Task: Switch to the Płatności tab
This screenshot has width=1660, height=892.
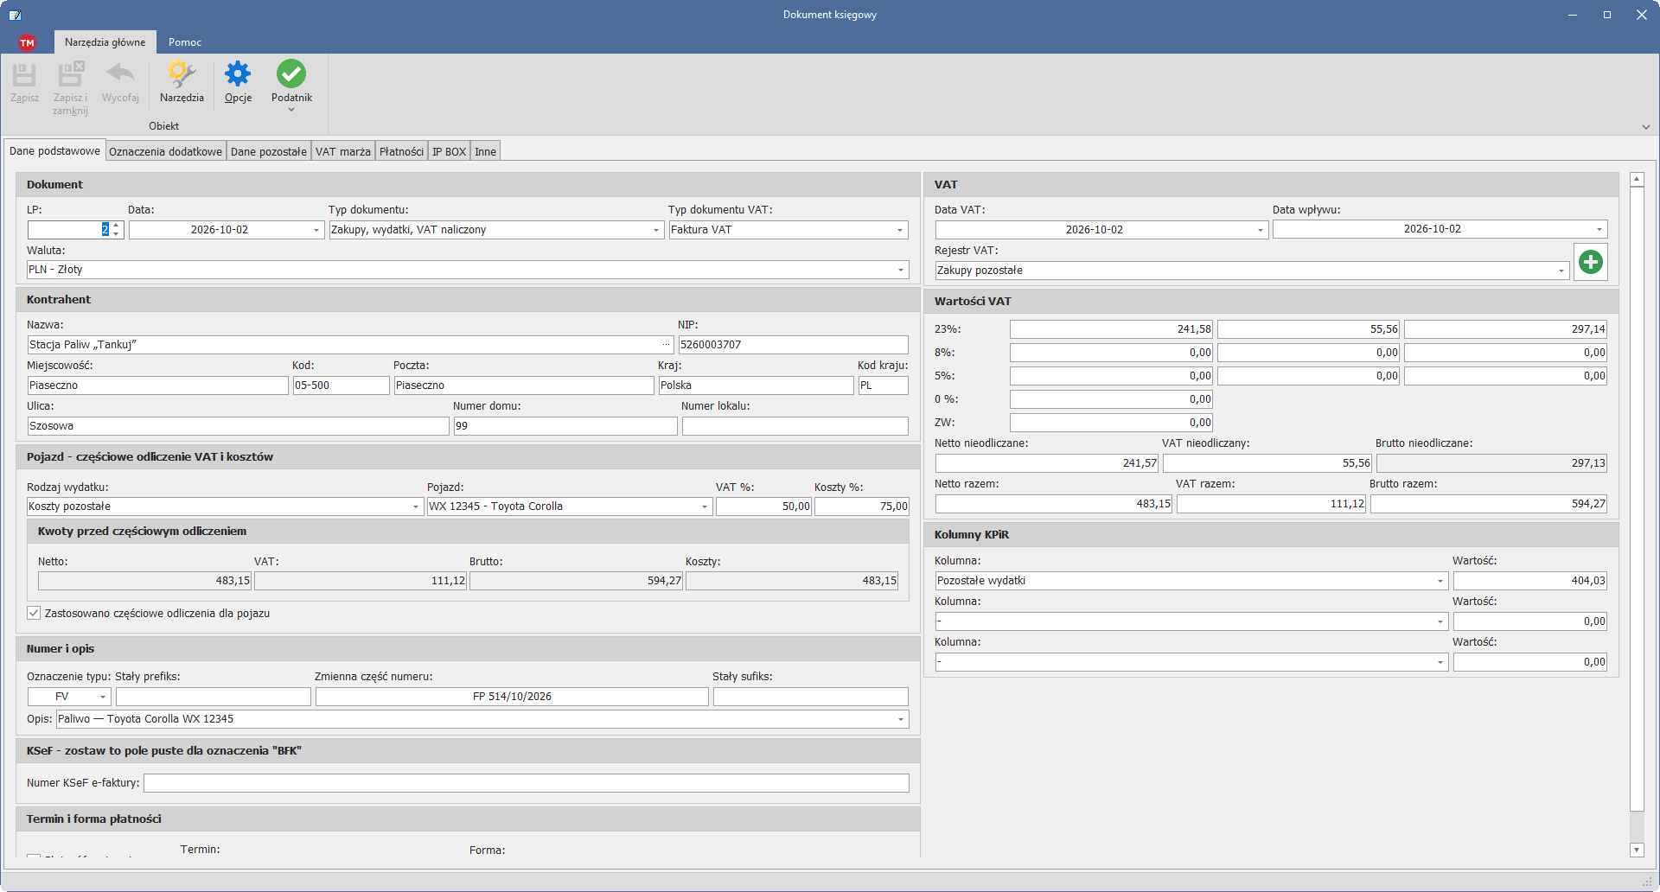Action: [401, 151]
